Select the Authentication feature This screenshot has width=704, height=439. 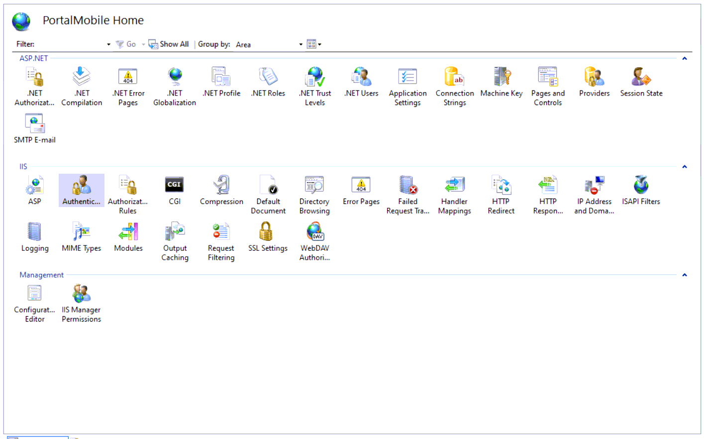[82, 191]
